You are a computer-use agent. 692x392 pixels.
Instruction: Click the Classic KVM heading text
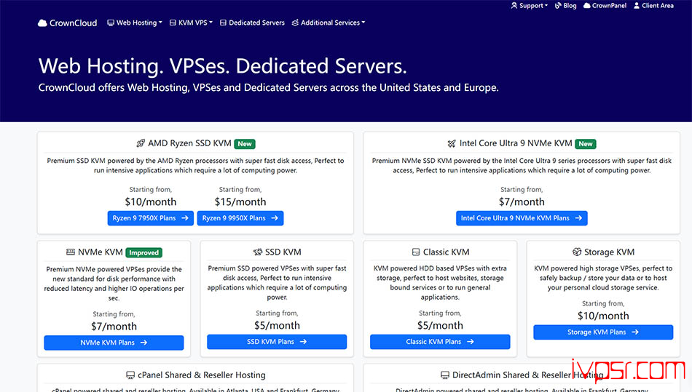coord(447,252)
